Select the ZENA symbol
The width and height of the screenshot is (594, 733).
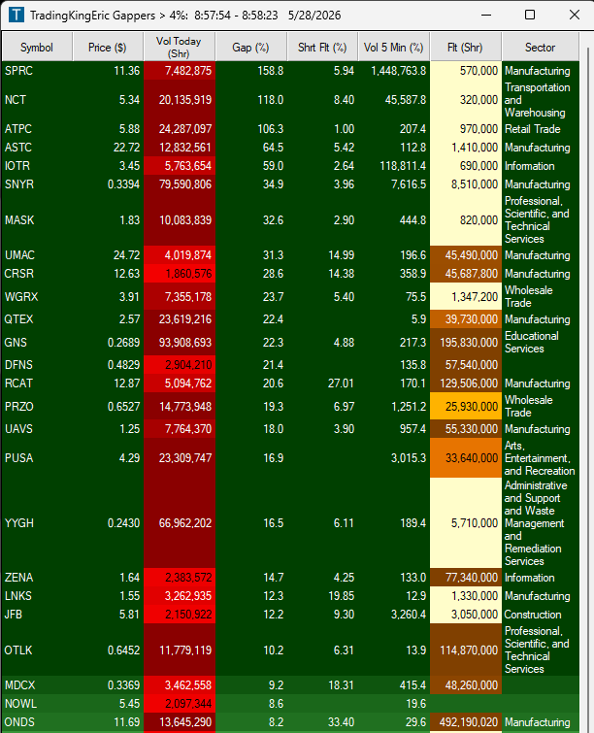(x=18, y=578)
